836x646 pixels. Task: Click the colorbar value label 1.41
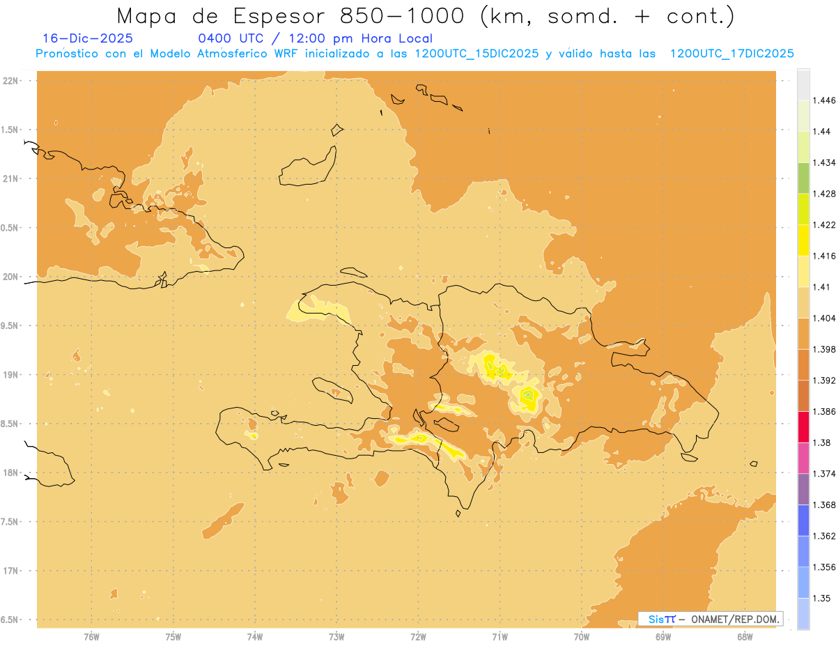tap(823, 287)
